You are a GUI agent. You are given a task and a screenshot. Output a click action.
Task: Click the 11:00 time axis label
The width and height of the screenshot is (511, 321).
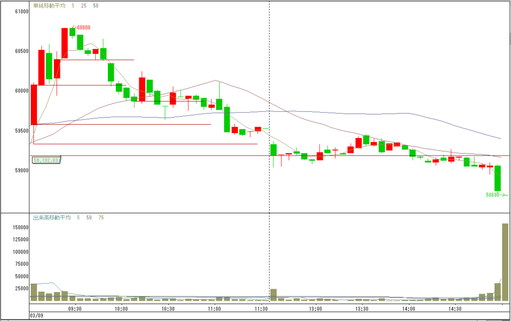pyautogui.click(x=214, y=309)
